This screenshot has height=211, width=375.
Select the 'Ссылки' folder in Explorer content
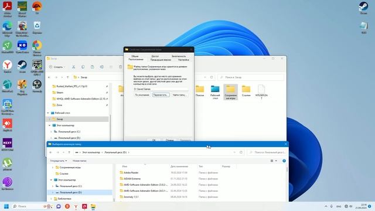point(246,91)
